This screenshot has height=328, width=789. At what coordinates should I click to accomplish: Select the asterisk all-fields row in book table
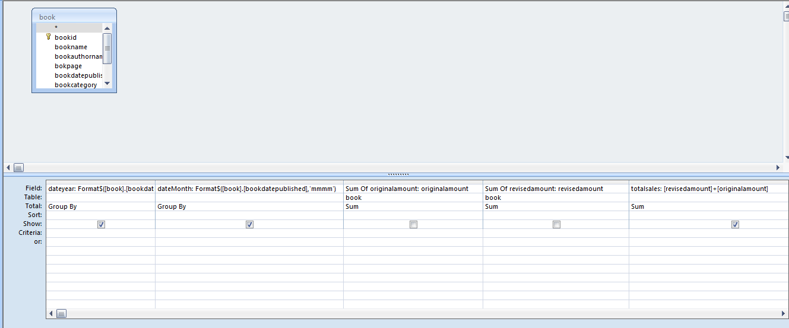tap(69, 28)
